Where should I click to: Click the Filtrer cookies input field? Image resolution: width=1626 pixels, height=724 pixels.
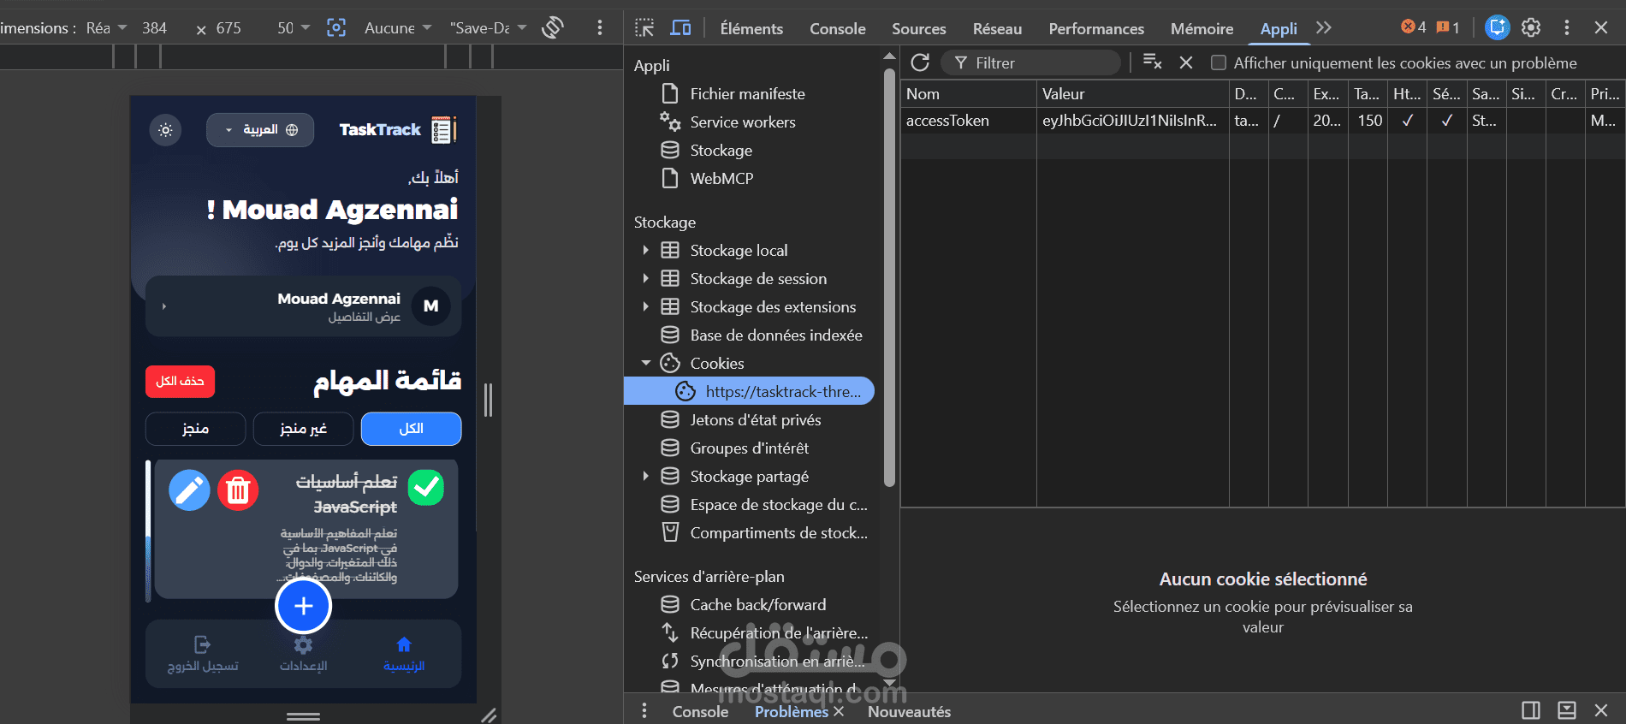pos(1031,62)
